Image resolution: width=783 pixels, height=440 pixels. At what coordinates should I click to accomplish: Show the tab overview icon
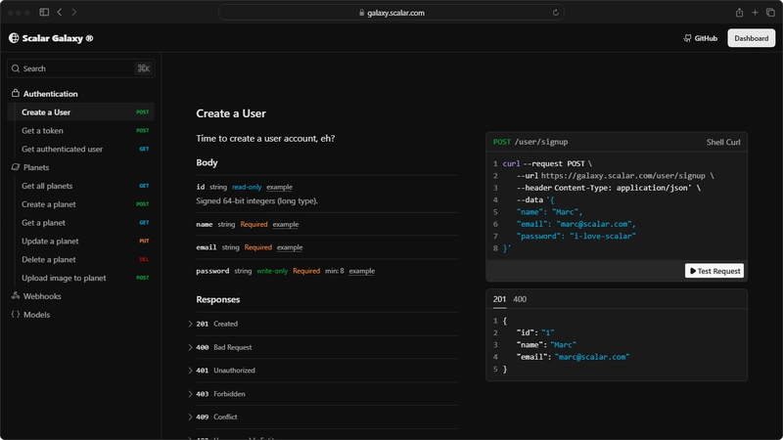tap(770, 12)
